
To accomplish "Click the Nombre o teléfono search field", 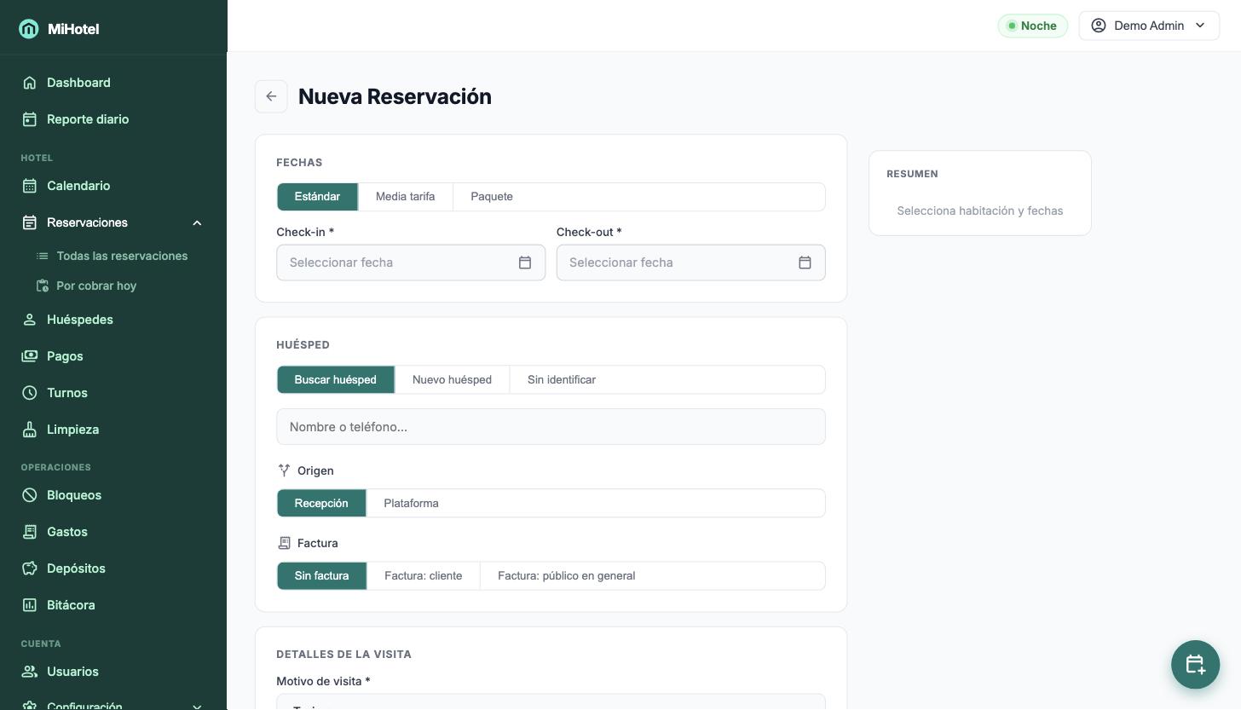I will coord(551,427).
